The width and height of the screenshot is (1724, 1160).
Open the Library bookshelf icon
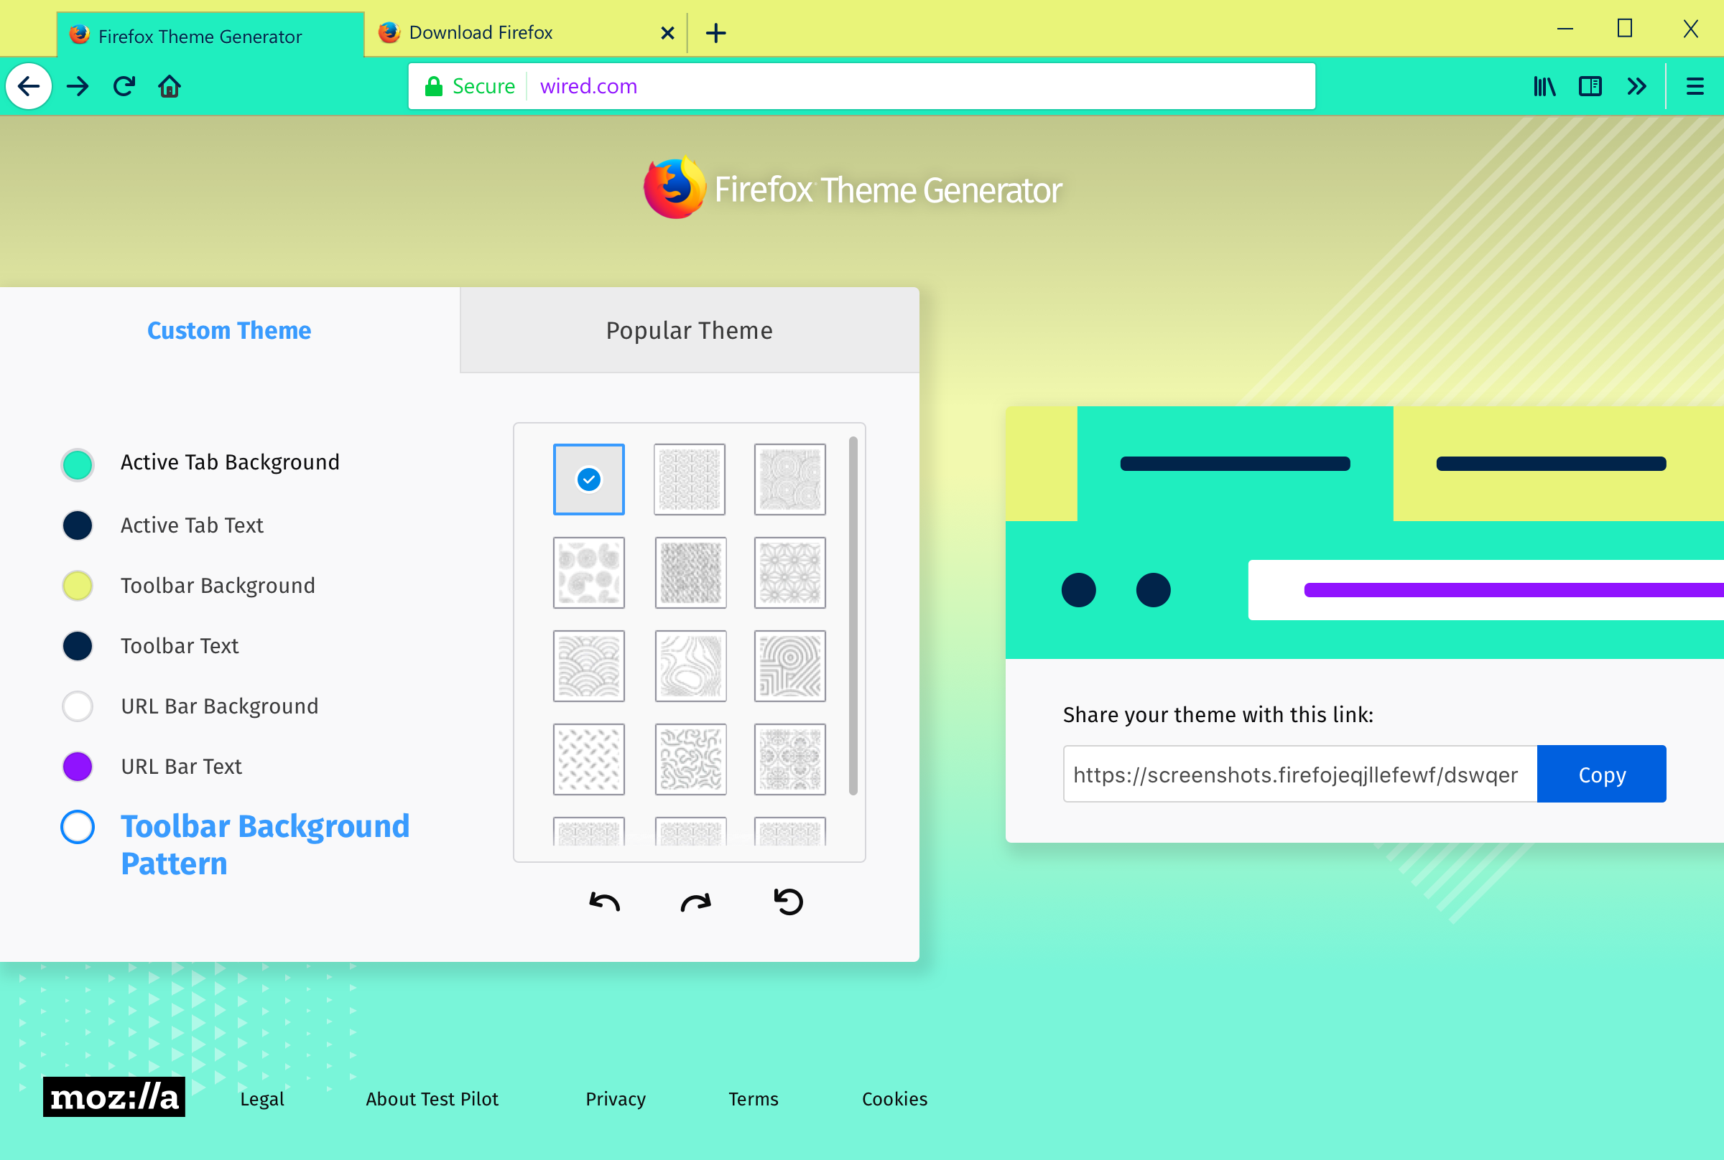pos(1544,87)
